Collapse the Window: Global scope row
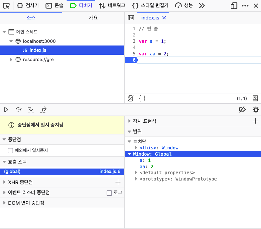 point(129,154)
